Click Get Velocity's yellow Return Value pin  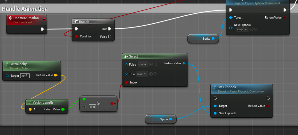(x=55, y=75)
